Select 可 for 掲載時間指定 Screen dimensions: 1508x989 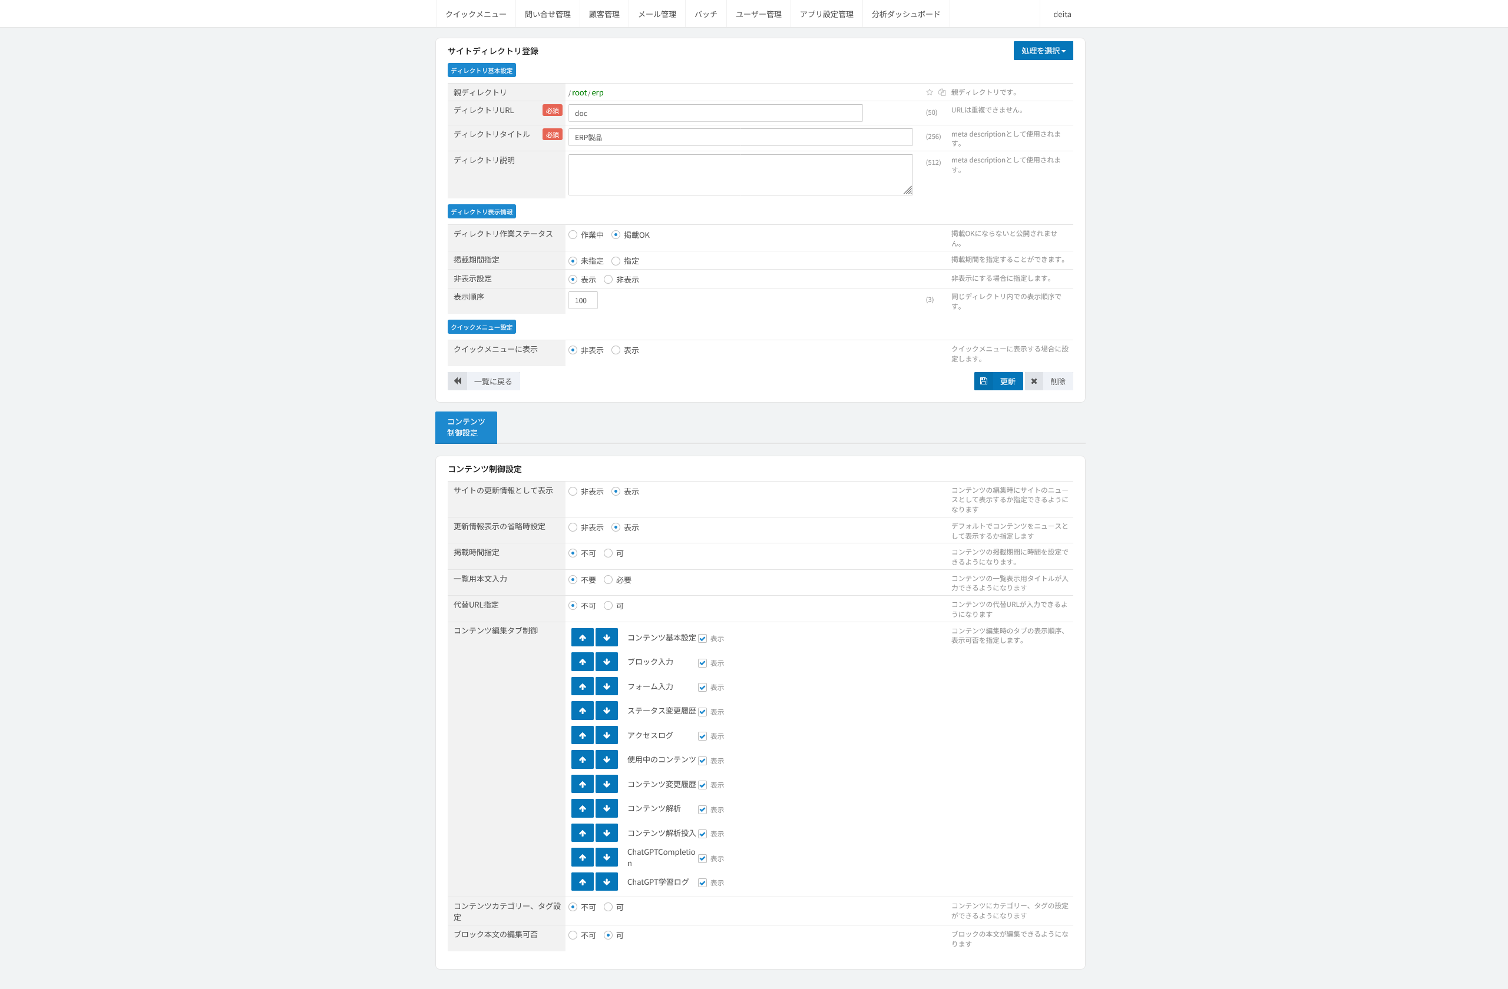609,553
